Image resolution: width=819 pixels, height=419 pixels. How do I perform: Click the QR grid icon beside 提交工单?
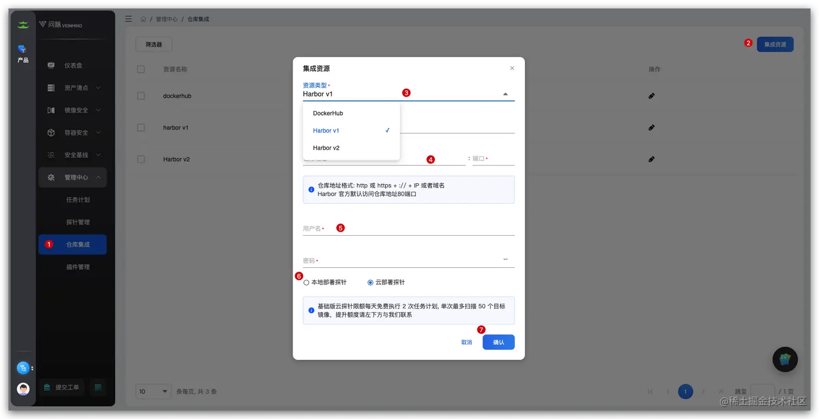pos(98,387)
